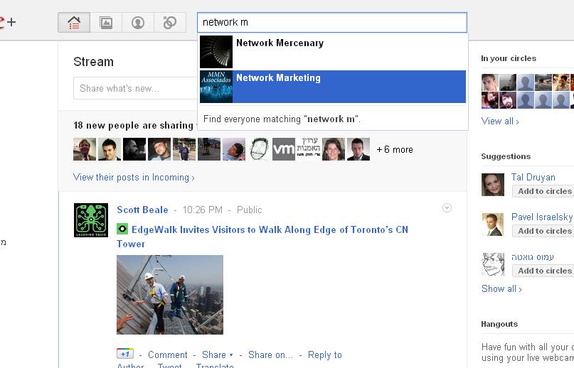Click Tal Druyan's avatar photo
574x368 pixels.
493,185
